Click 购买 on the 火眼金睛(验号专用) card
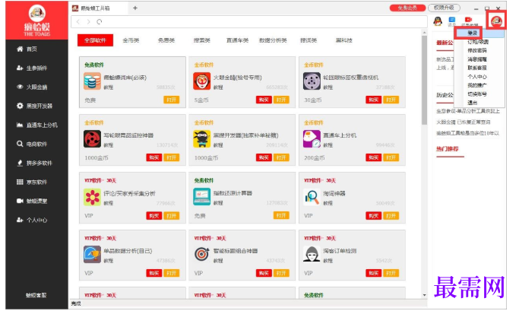519x311 pixels. pyautogui.click(x=264, y=100)
